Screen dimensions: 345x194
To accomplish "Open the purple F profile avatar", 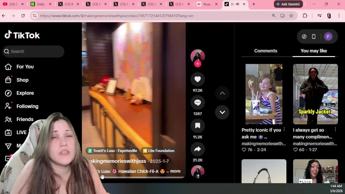I will tap(328, 37).
